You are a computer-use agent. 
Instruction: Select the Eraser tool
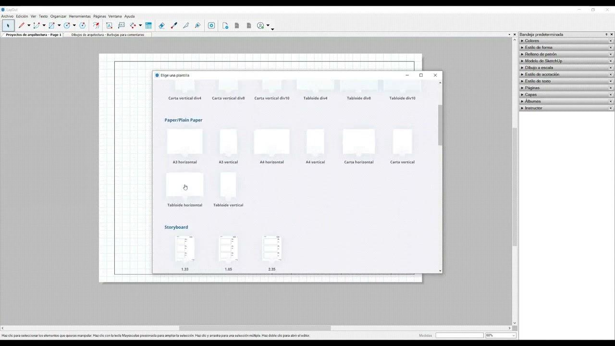click(x=161, y=25)
